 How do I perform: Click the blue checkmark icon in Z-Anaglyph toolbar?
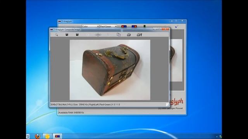coord(176,27)
